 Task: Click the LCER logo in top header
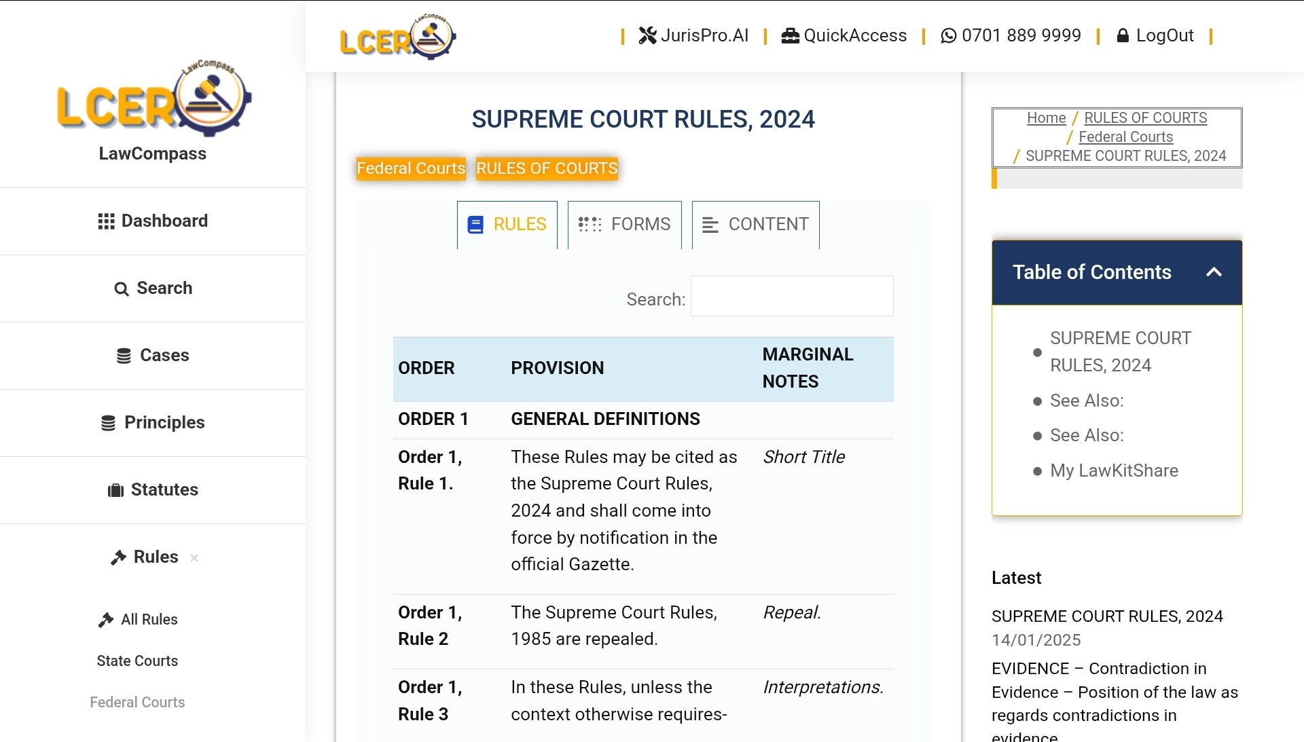point(397,37)
